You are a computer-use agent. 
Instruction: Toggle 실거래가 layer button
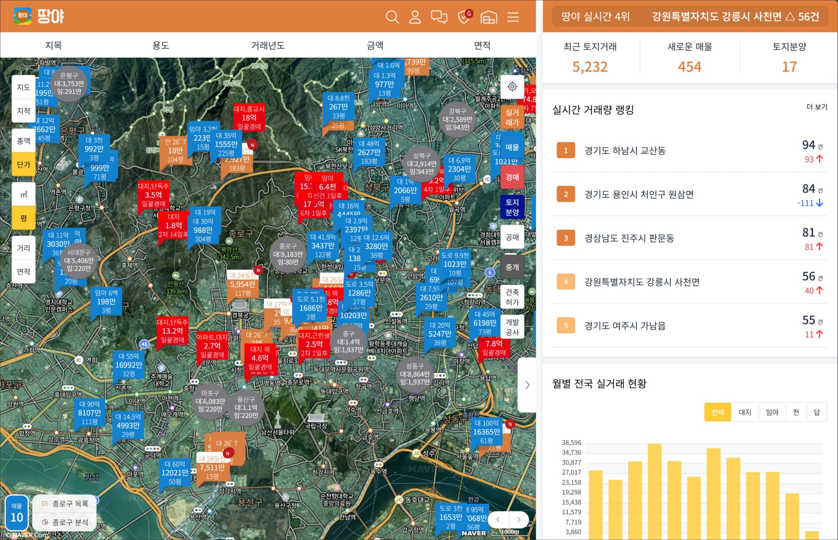tap(512, 117)
